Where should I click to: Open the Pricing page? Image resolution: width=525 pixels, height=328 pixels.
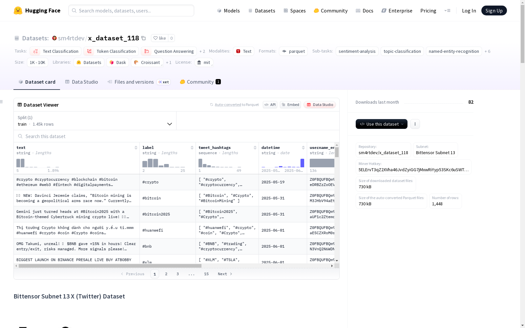pos(428,10)
